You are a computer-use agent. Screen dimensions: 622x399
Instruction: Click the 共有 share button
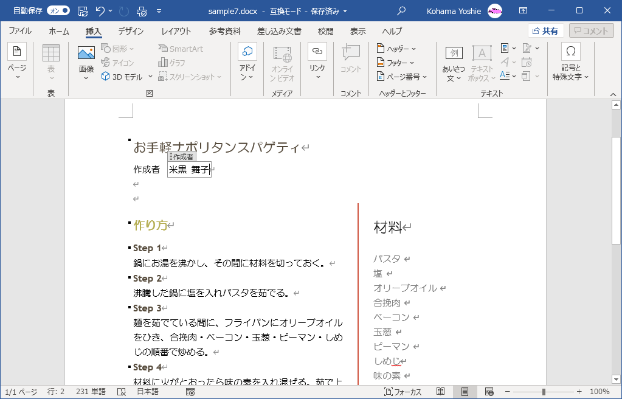click(545, 31)
